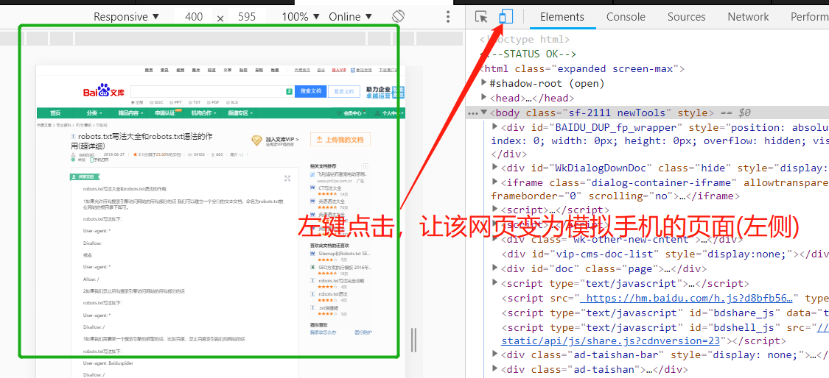Screen dimensions: 829x378
Task: Expand the WkDialogDownDoc div node
Action: click(495, 168)
